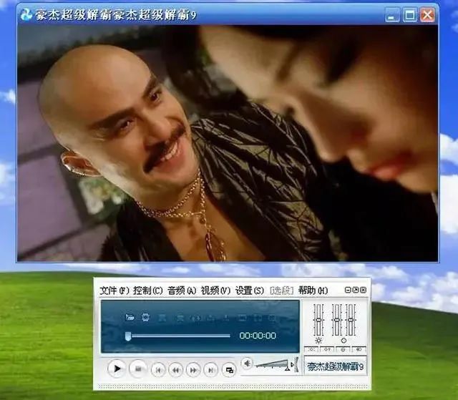Skip to the previous track

coord(158,370)
